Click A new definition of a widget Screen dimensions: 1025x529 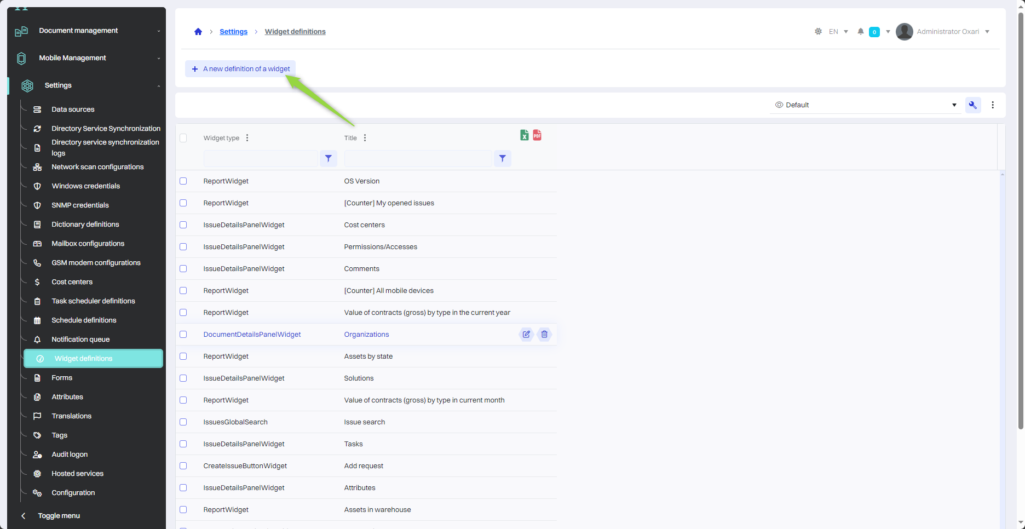point(241,69)
